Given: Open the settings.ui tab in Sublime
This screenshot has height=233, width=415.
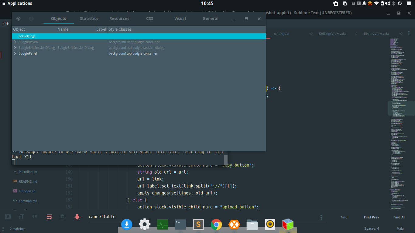Looking at the screenshot, I should click(x=282, y=34).
